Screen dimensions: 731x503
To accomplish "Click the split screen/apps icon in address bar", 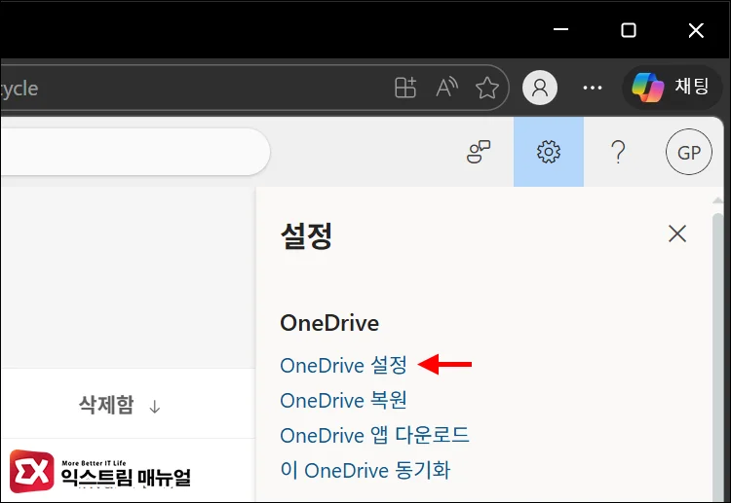I will click(x=405, y=88).
